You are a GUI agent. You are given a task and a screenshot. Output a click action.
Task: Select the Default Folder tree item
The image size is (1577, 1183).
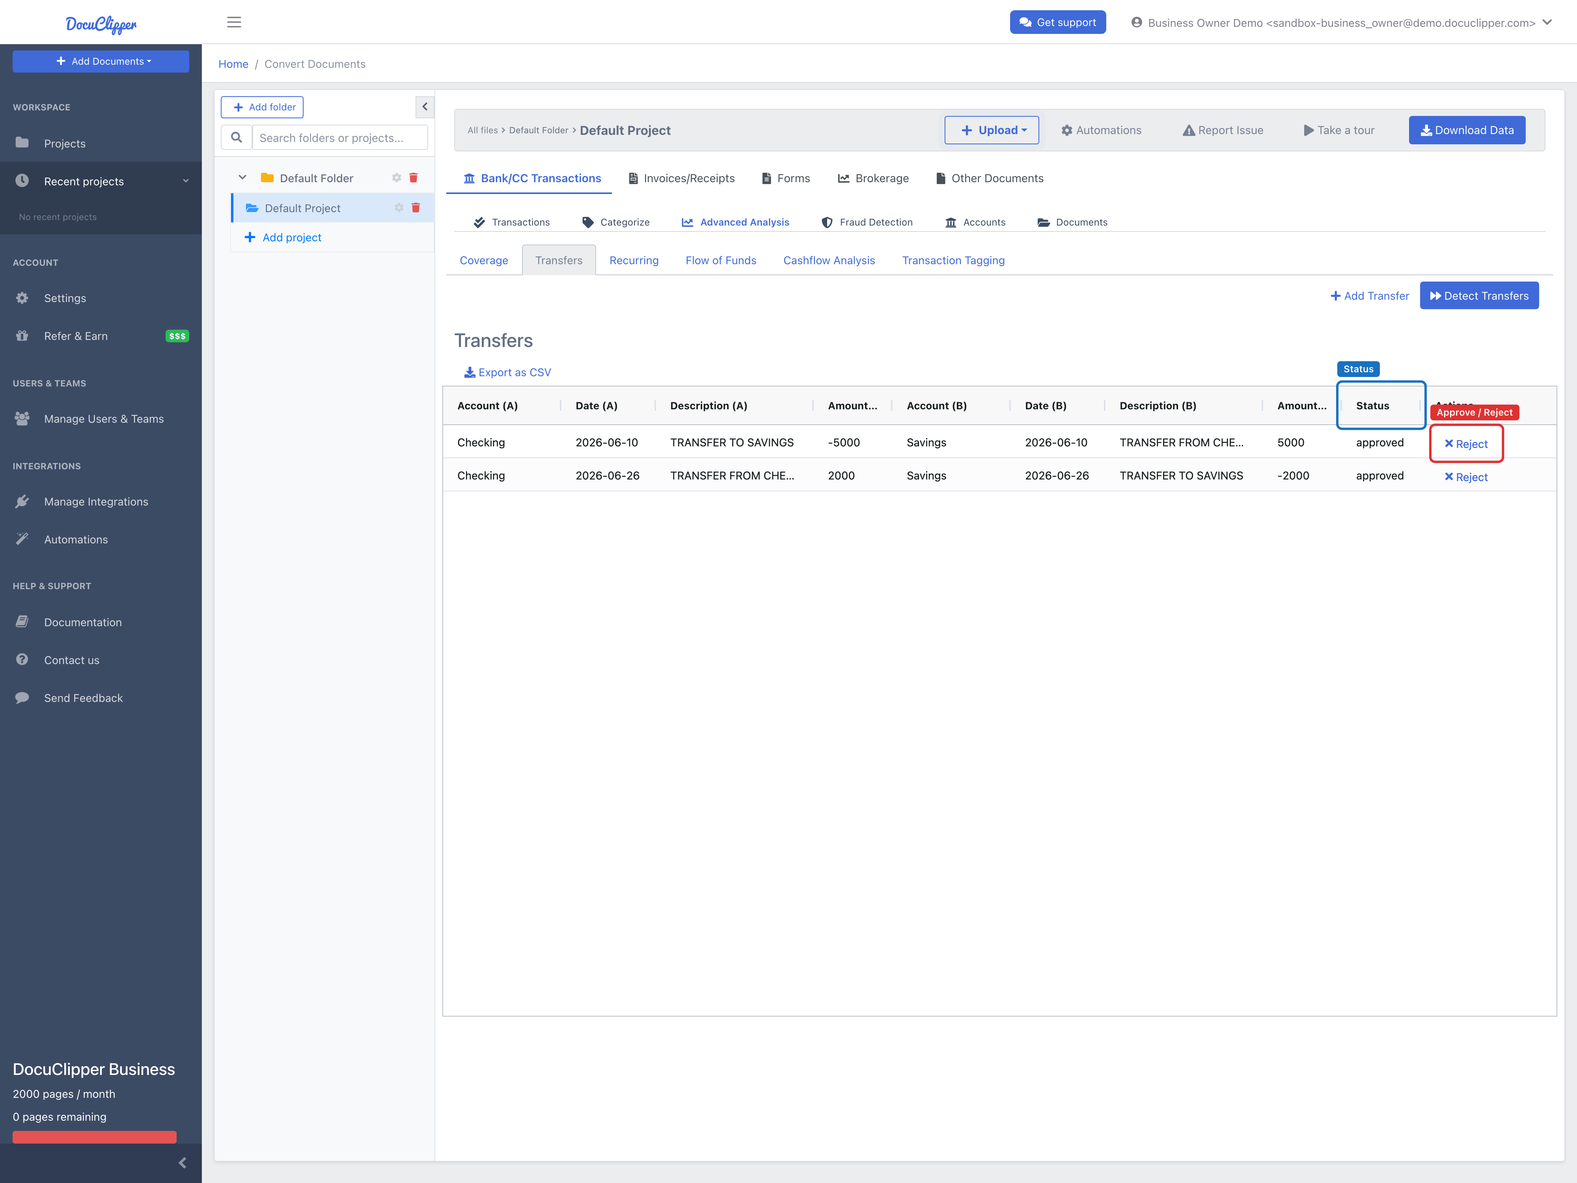coord(317,178)
